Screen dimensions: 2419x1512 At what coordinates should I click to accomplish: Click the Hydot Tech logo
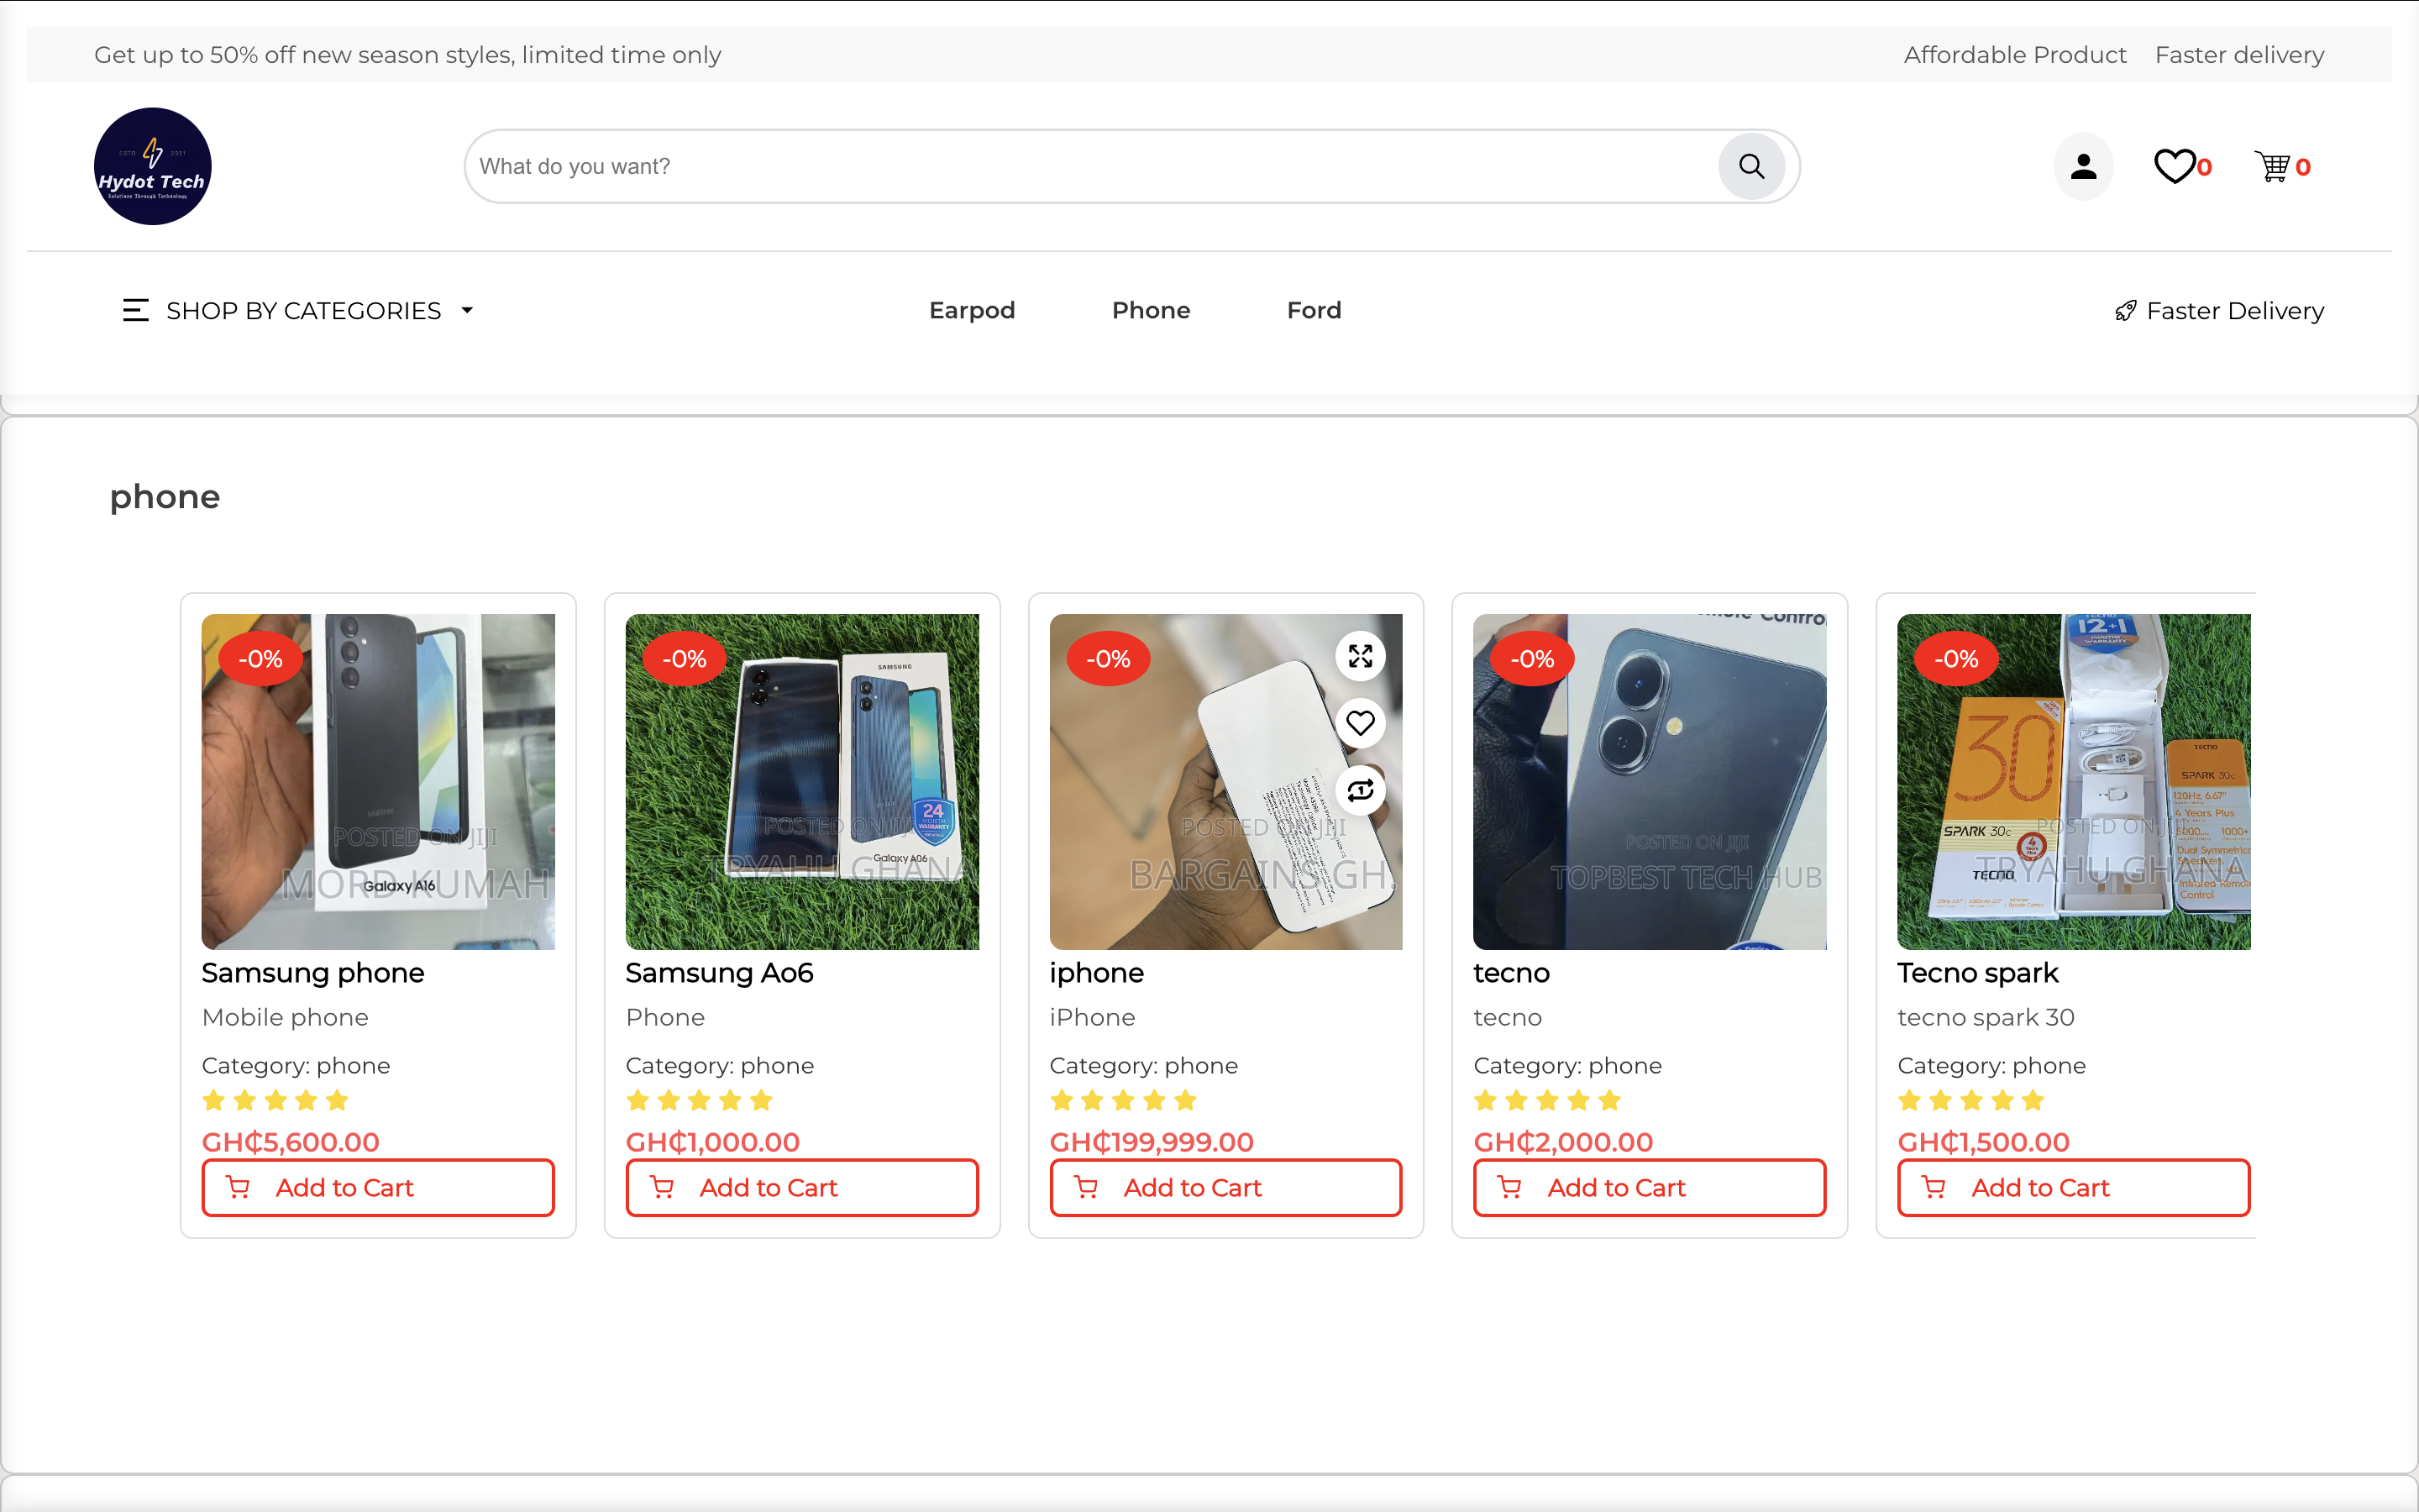point(152,166)
